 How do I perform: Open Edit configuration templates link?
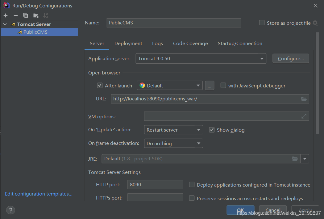pos(39,194)
